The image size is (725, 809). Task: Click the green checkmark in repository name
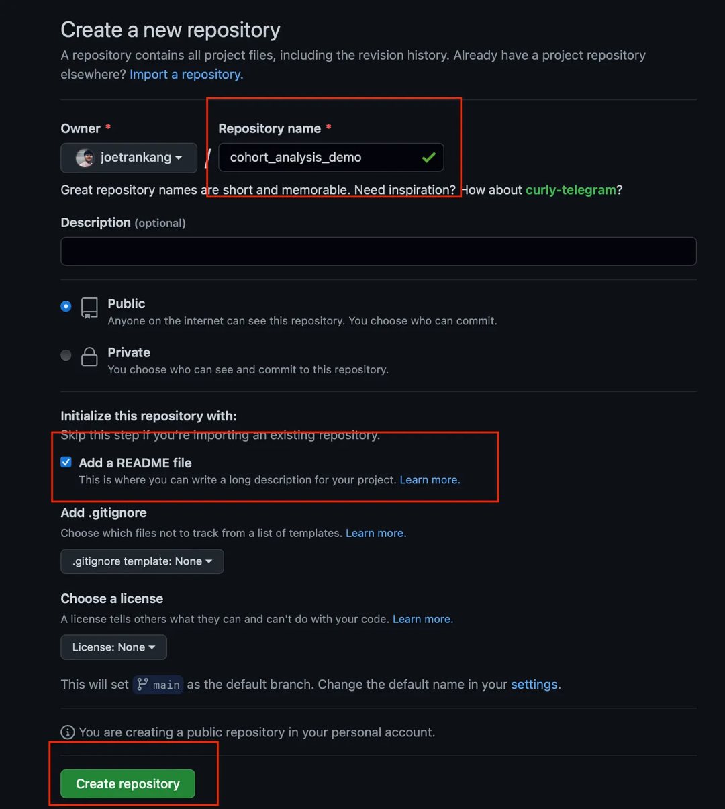(x=428, y=158)
